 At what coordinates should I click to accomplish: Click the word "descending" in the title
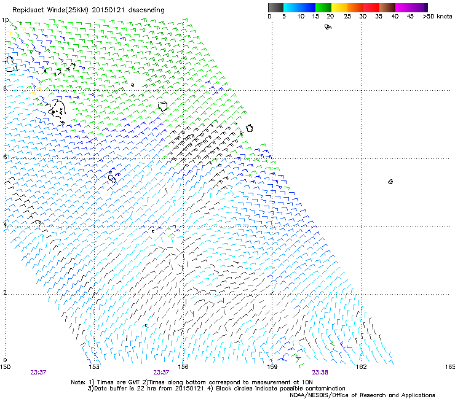pyautogui.click(x=146, y=10)
